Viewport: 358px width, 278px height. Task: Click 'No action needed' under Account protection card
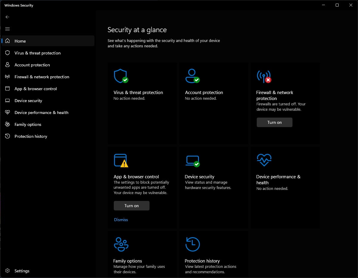tap(201, 99)
